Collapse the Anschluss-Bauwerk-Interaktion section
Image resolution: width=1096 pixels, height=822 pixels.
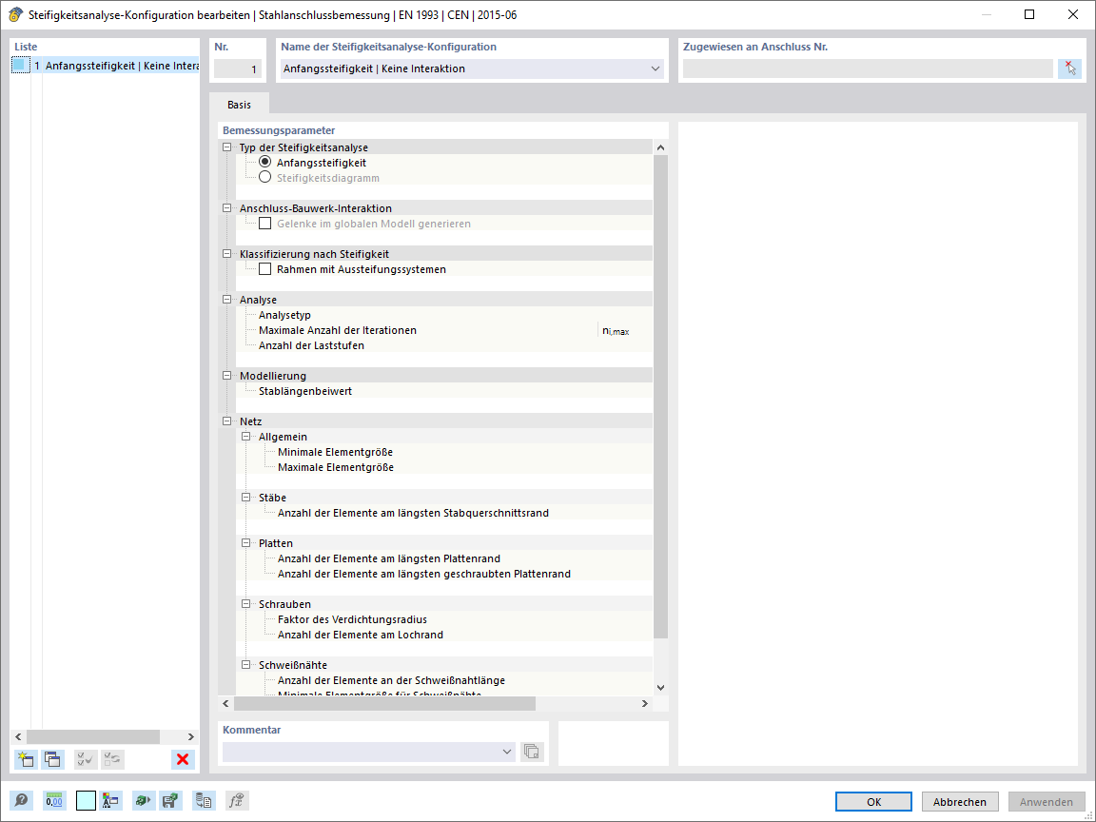click(x=227, y=208)
